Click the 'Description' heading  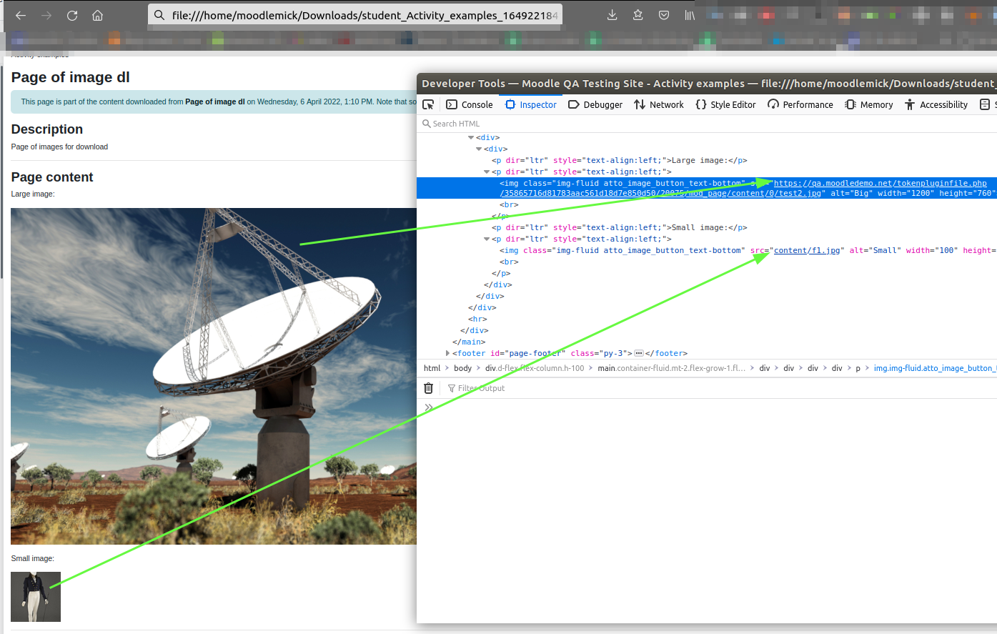point(47,129)
